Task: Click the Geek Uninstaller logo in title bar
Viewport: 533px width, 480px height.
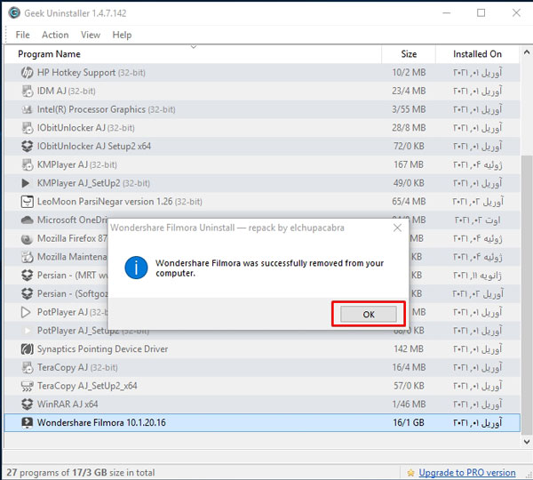Action: [14, 13]
